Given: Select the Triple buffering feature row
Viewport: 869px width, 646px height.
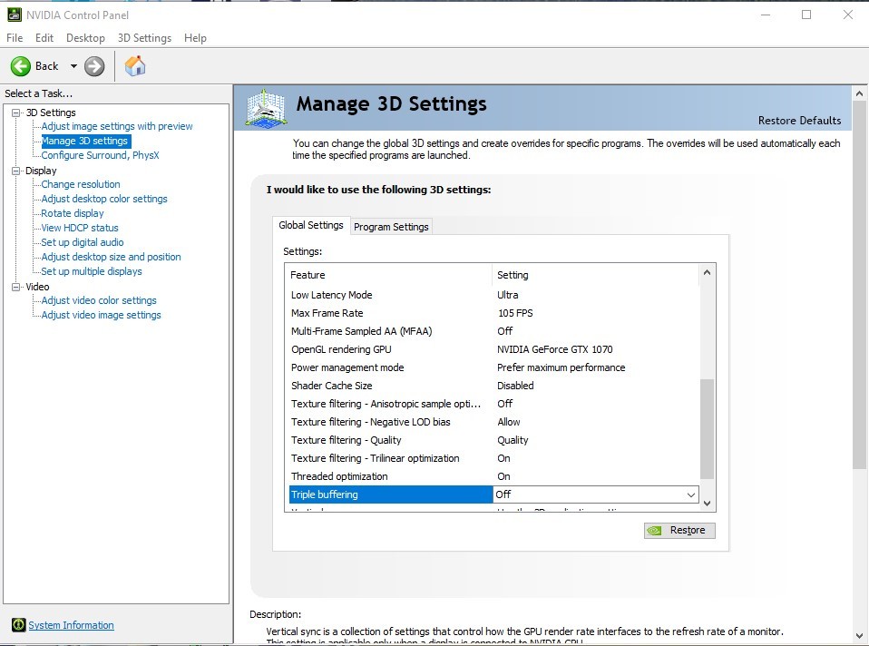Looking at the screenshot, I should point(391,494).
